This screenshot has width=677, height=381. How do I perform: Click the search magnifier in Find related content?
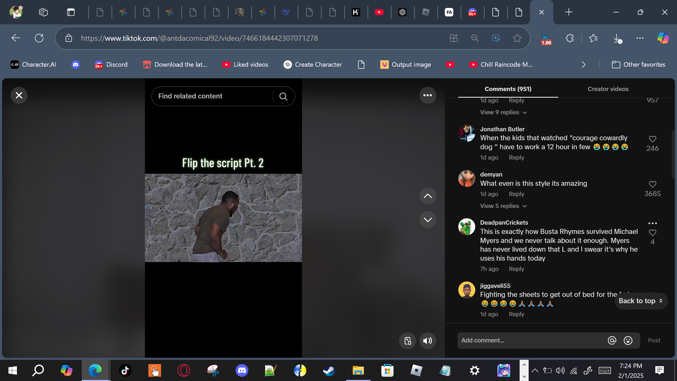(283, 97)
